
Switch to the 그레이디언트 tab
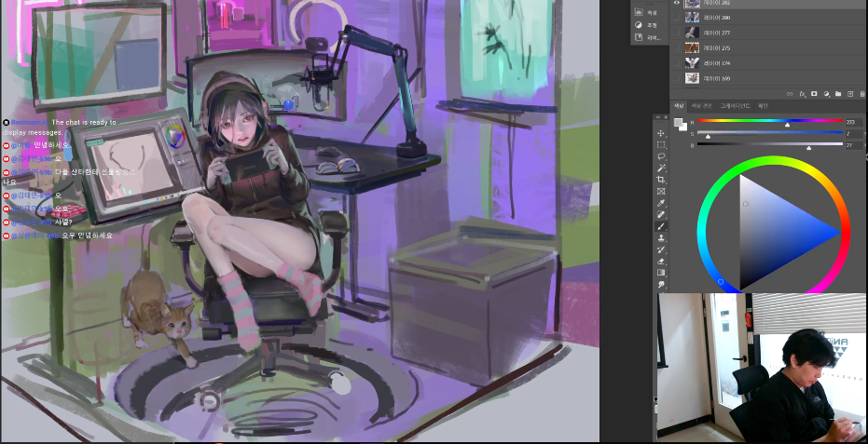[x=735, y=105]
